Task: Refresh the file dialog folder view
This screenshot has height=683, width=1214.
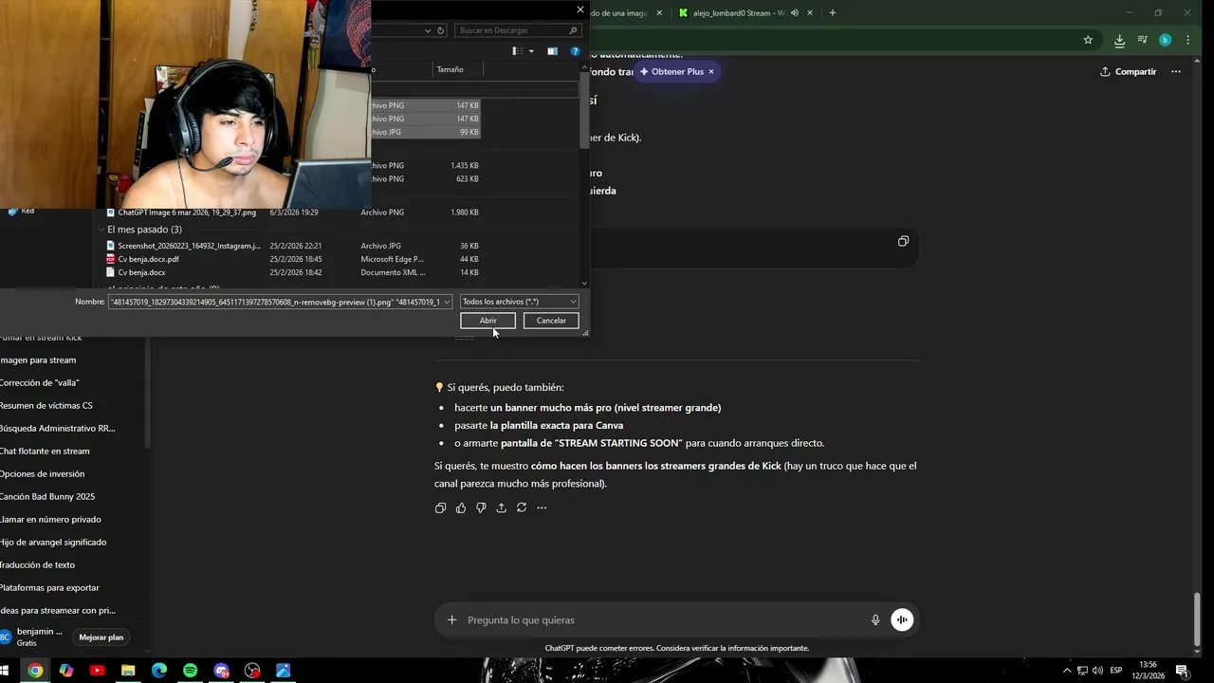Action: (440, 30)
